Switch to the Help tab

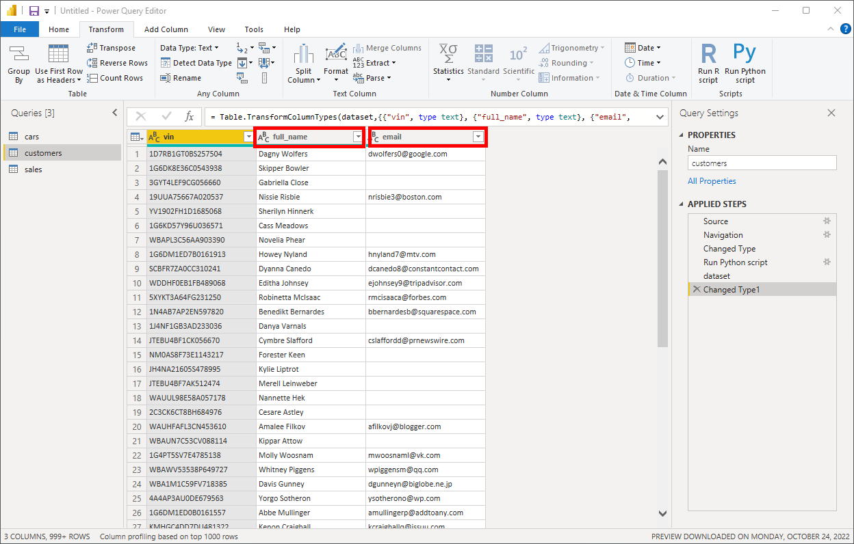coord(292,29)
